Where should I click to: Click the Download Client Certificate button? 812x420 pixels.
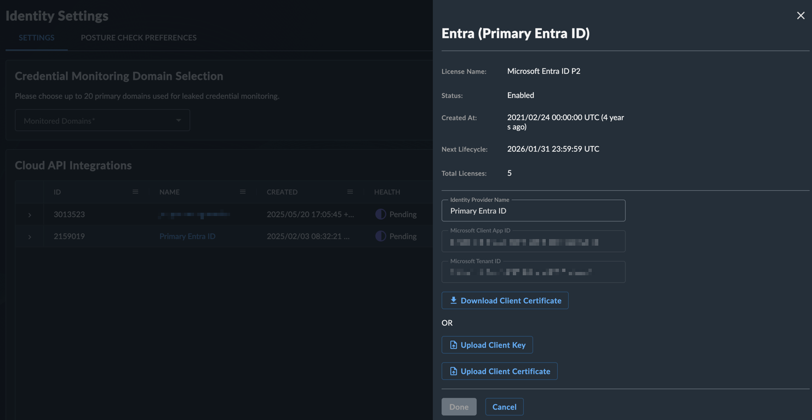505,300
